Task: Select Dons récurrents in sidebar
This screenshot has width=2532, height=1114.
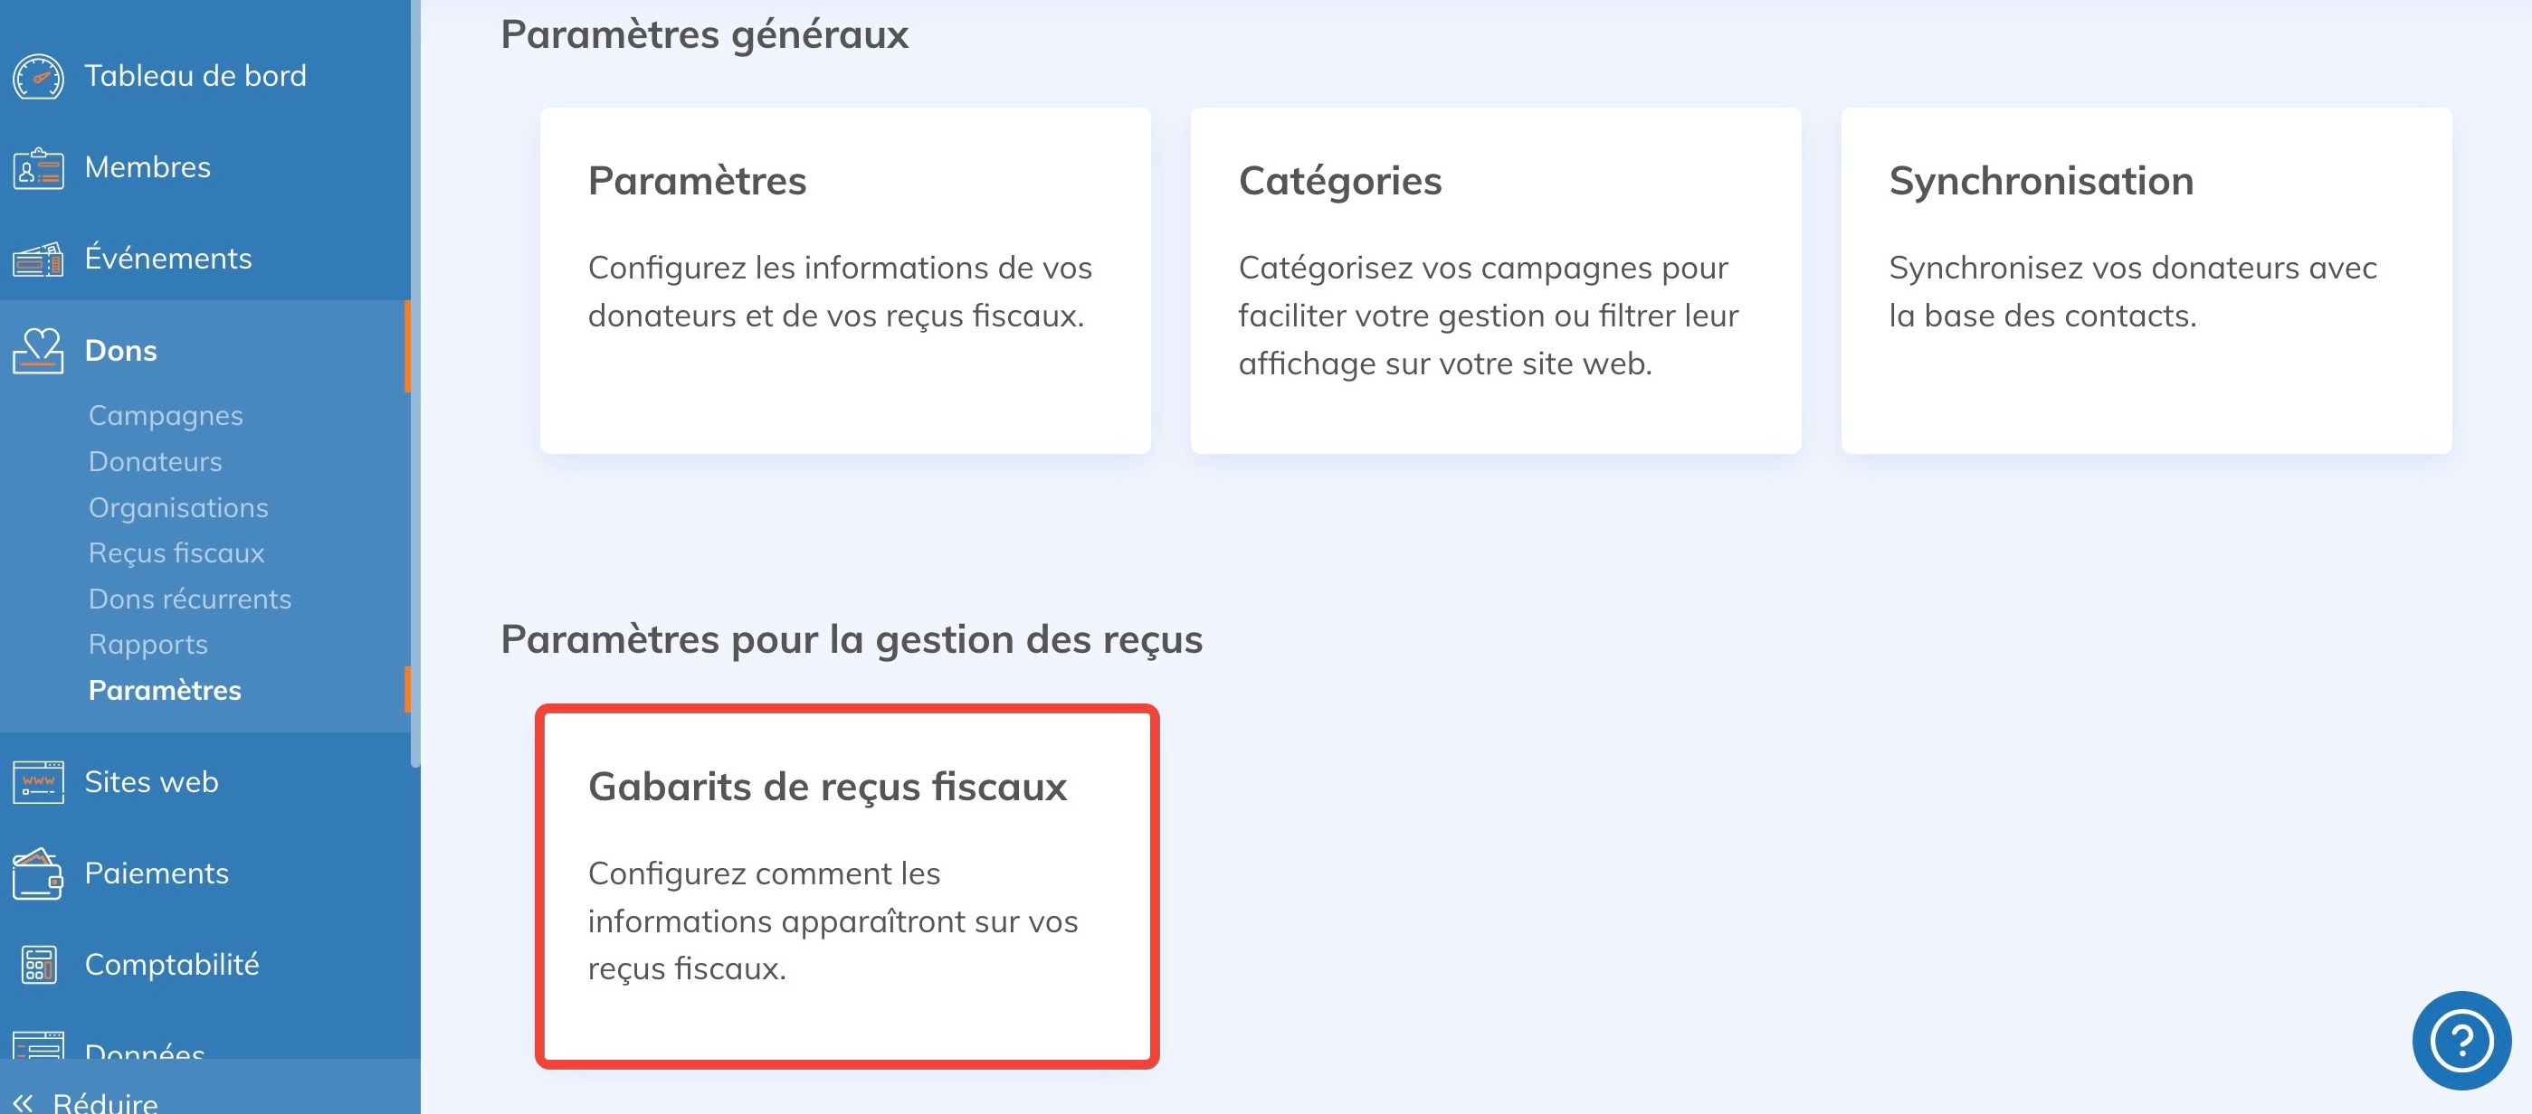Action: click(190, 599)
